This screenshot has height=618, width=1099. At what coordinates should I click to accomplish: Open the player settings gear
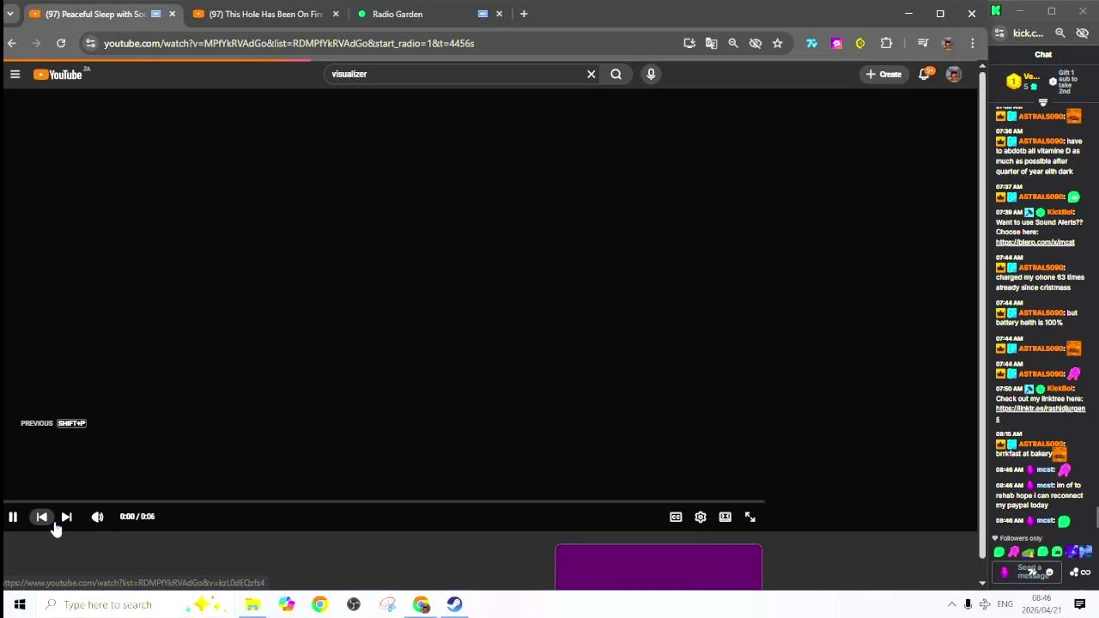pyautogui.click(x=701, y=517)
